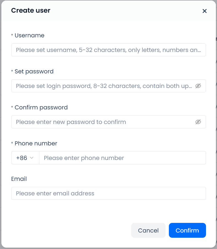217x249 pixels.
Task: Toggle visibility of the Confirm password field
Action: click(x=198, y=122)
